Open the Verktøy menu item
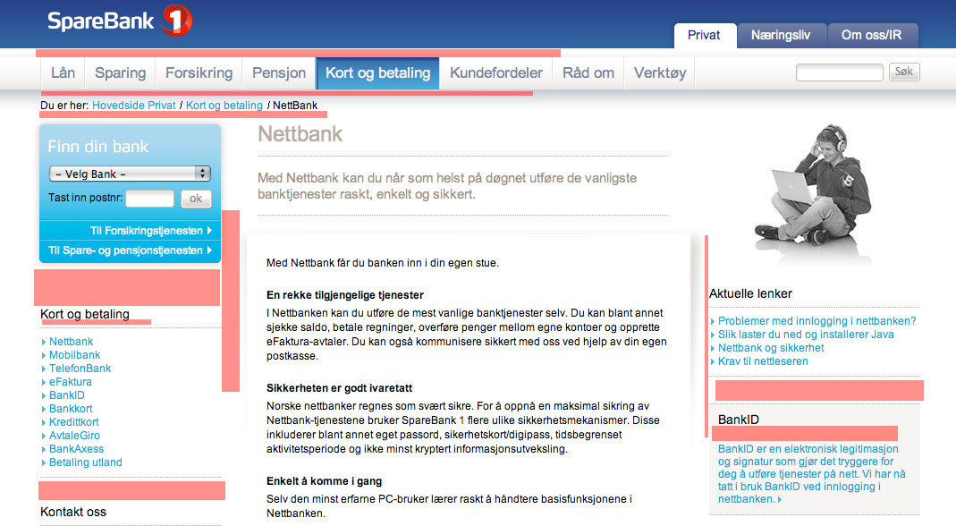This screenshot has width=956, height=526. click(660, 73)
